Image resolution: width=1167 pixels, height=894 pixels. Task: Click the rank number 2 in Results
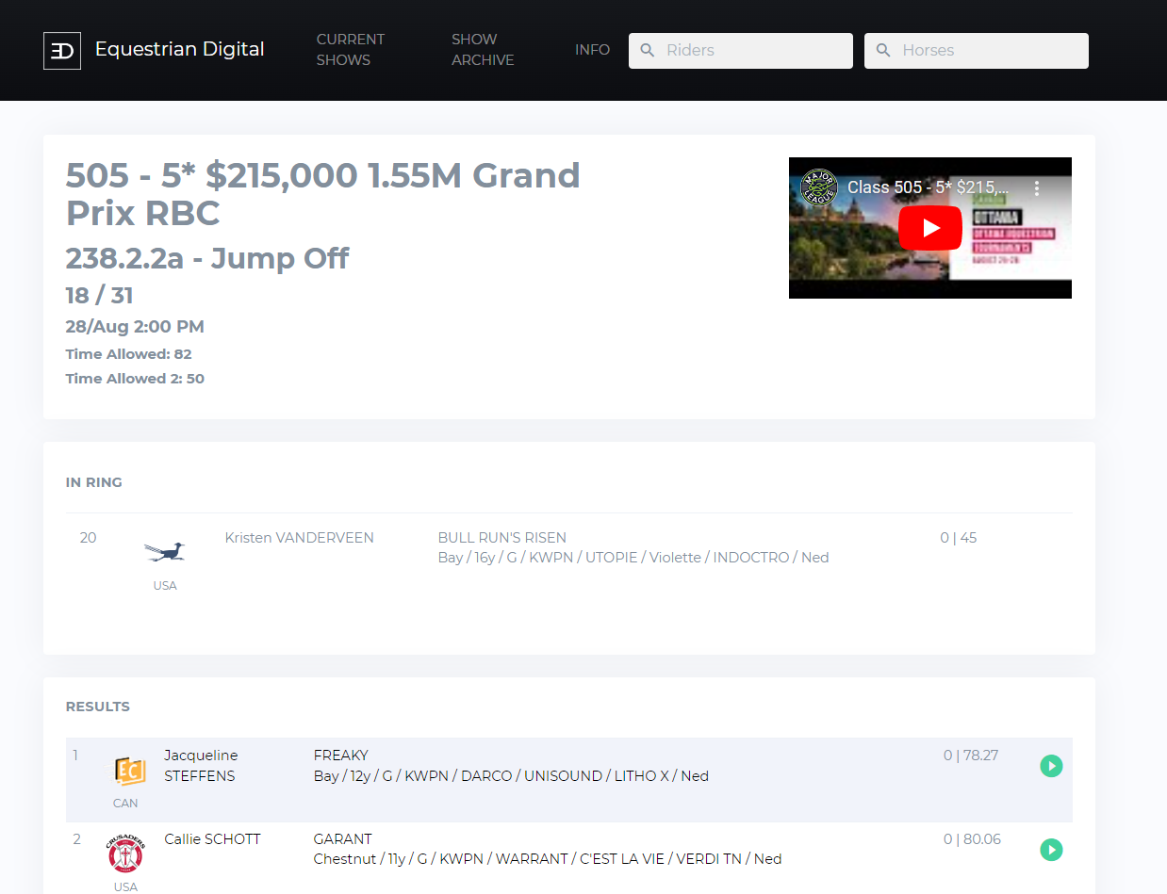pyautogui.click(x=77, y=839)
